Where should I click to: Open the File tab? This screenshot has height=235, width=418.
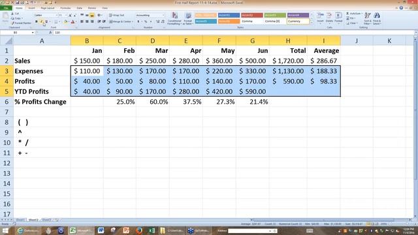tap(6, 8)
